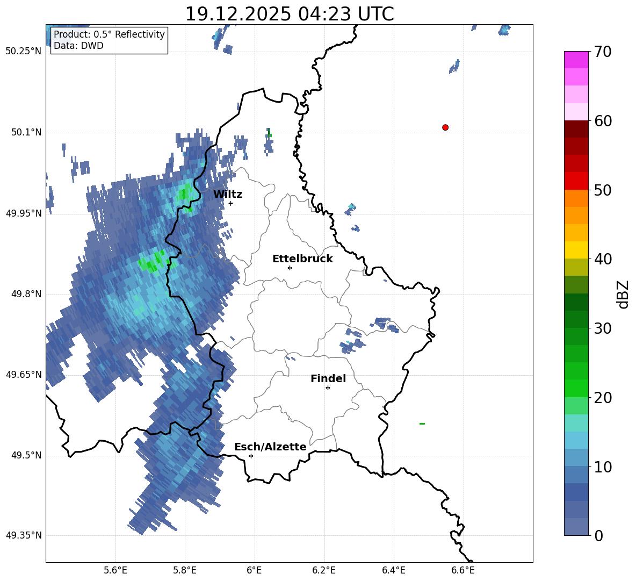Click the 49.95°N latitude label
The width and height of the screenshot is (636, 581).
pyautogui.click(x=24, y=213)
